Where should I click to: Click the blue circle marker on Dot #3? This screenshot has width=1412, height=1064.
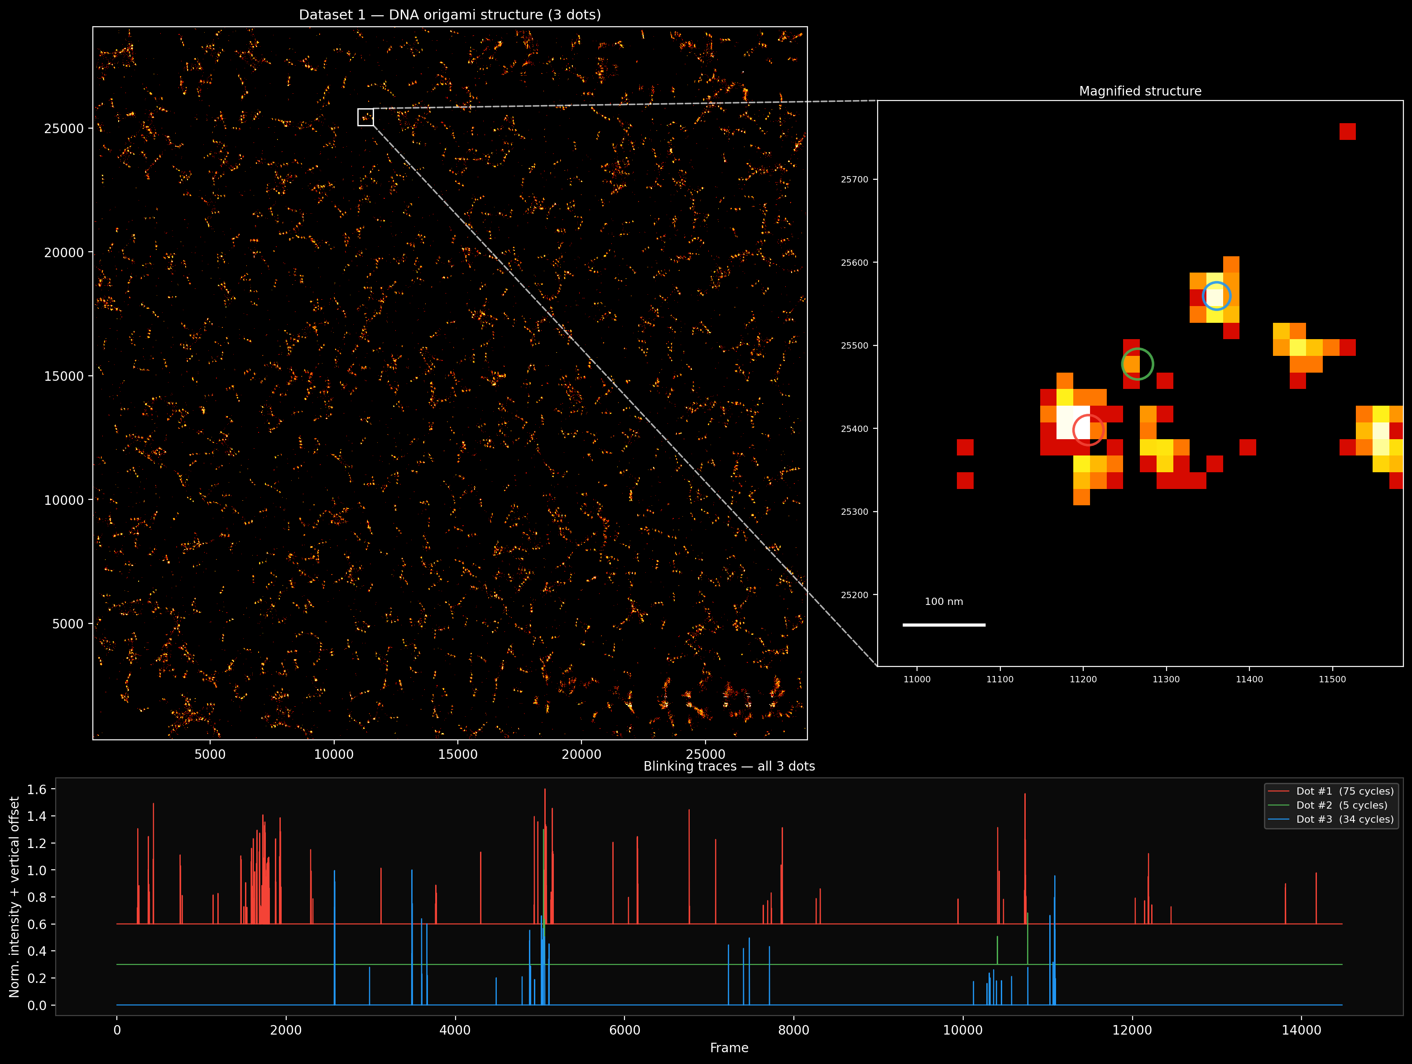[x=1216, y=296]
